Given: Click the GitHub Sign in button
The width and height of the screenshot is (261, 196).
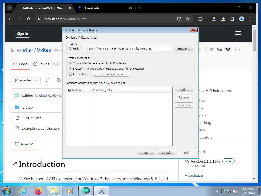Looking at the screenshot, I should (22, 34).
